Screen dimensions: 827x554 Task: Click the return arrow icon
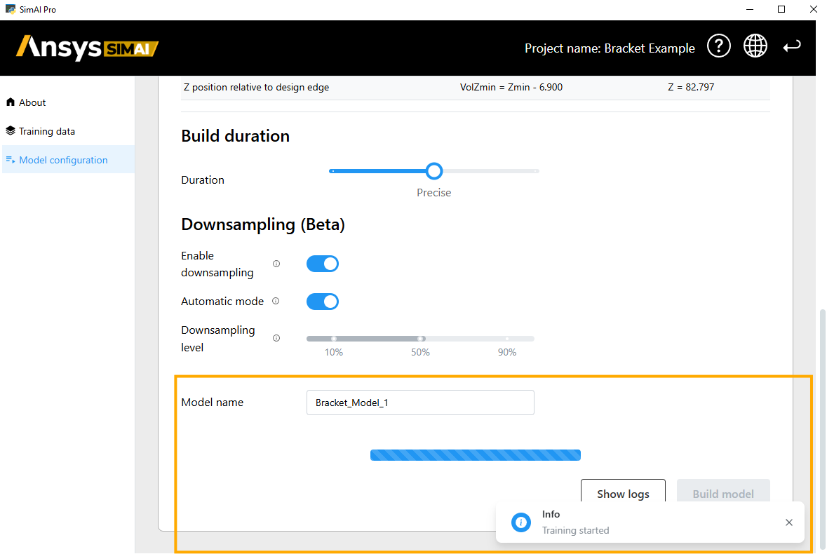coord(792,46)
